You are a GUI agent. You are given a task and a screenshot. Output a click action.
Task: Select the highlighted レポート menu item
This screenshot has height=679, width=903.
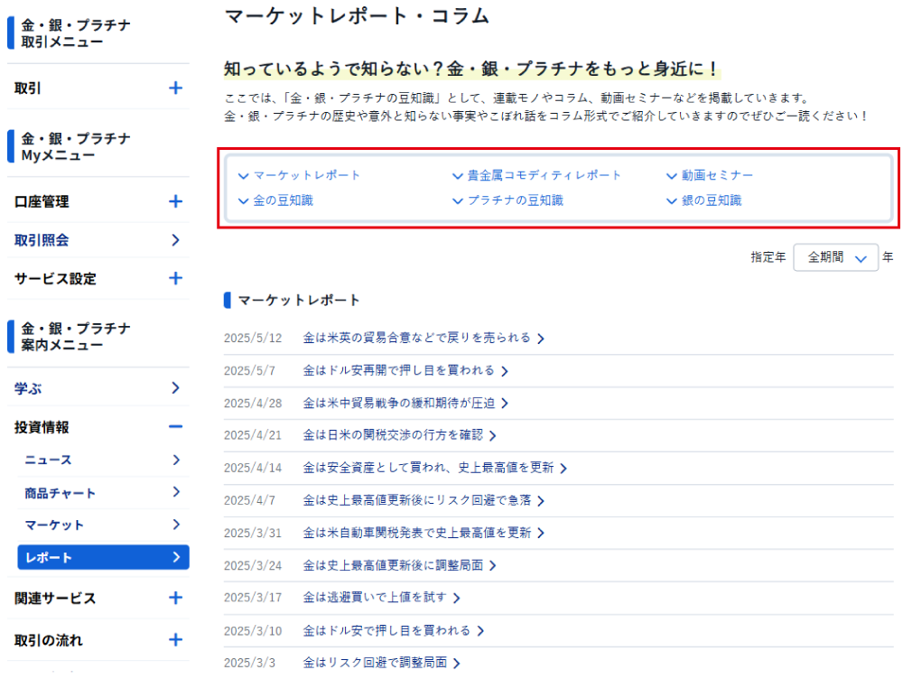(x=103, y=557)
